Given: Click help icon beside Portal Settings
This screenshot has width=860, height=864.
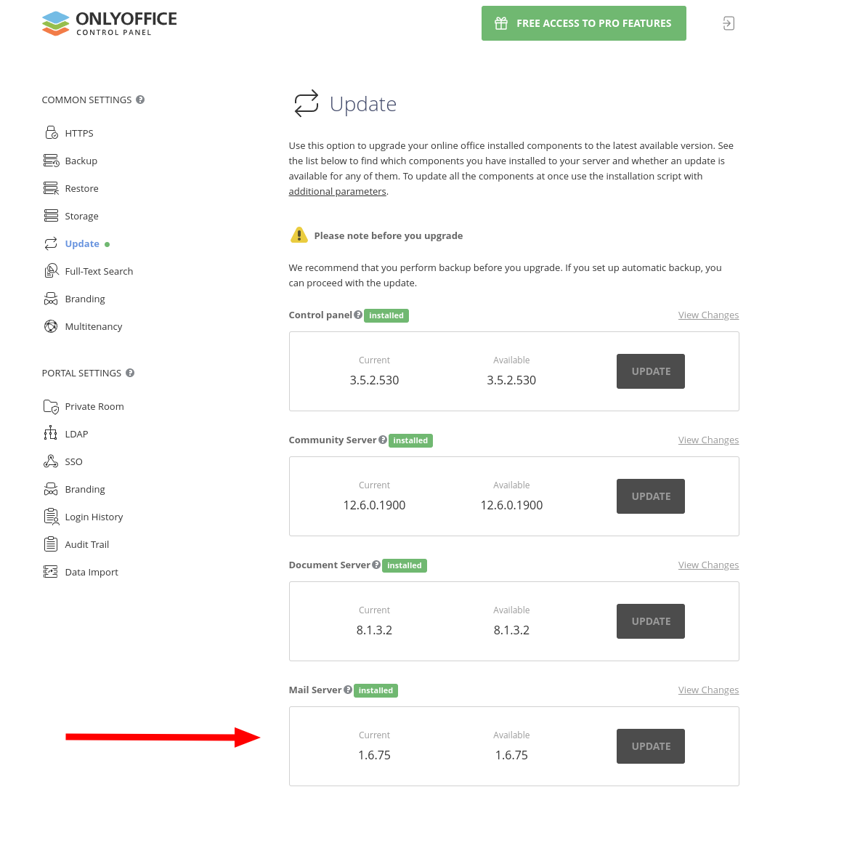Looking at the screenshot, I should click(x=130, y=373).
